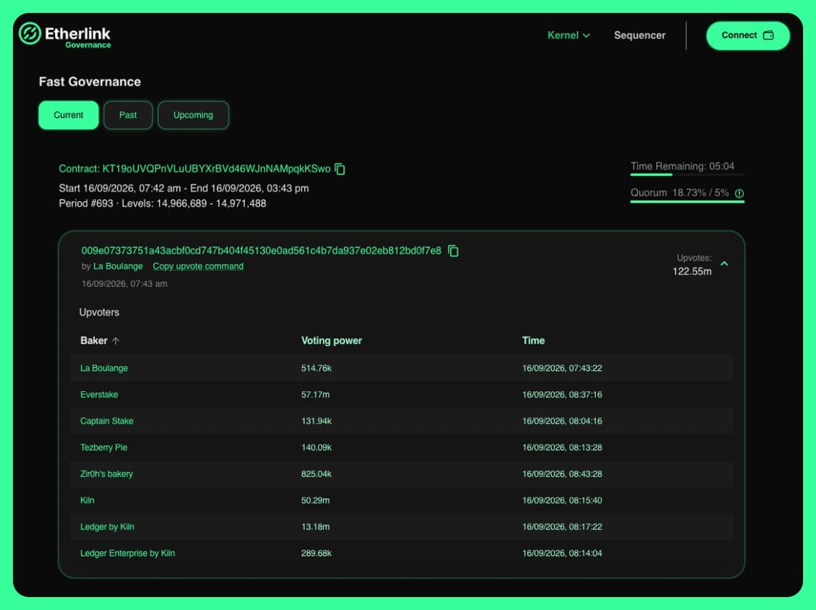Open La Boulange in upvoters table

(x=104, y=368)
